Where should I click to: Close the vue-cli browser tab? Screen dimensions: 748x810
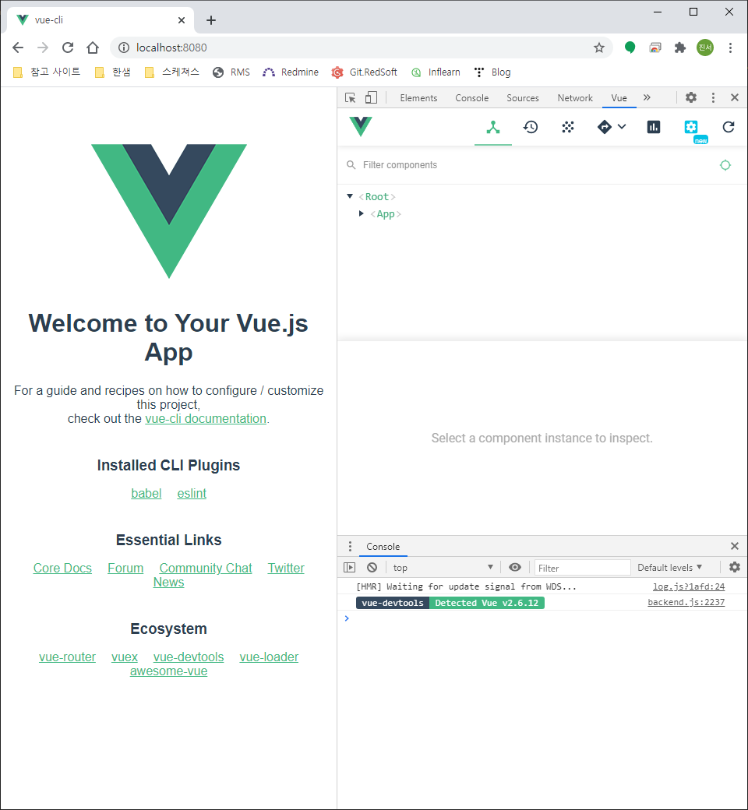pyautogui.click(x=182, y=20)
